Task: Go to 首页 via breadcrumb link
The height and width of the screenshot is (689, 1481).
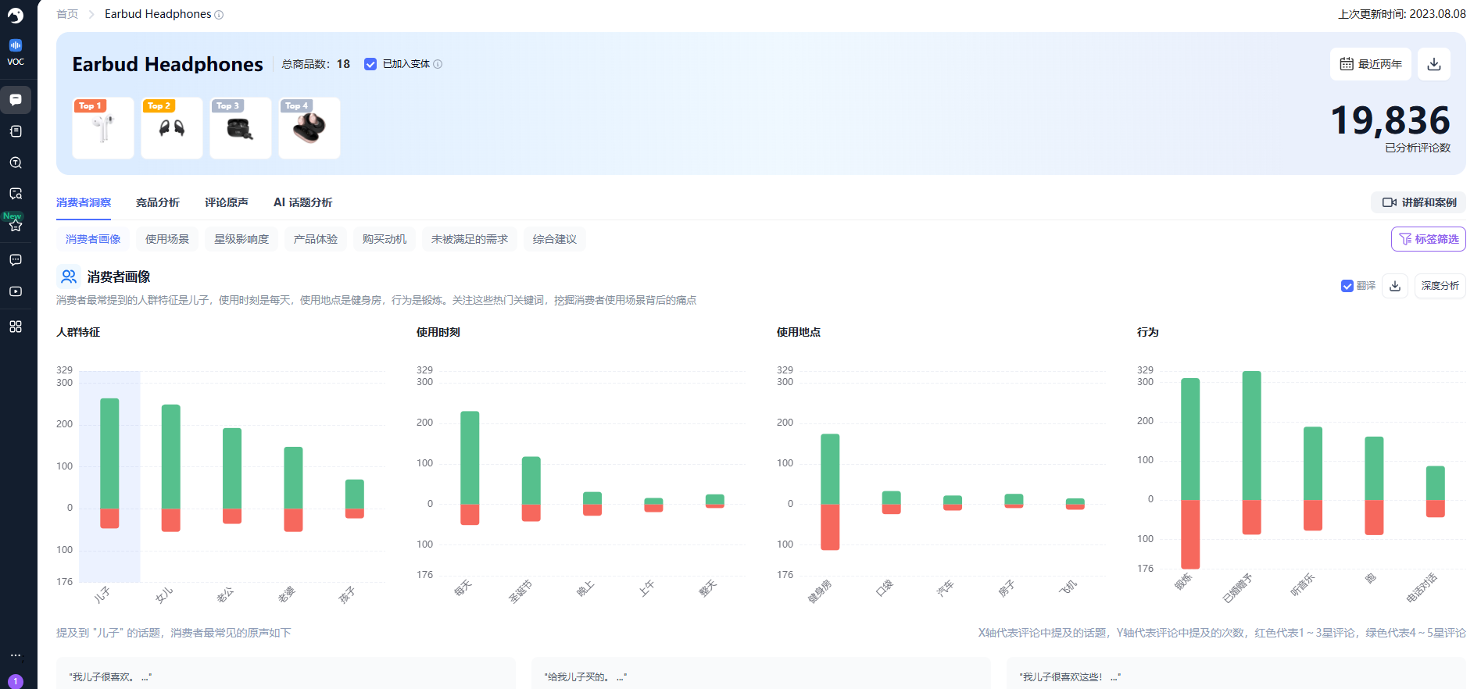Action: click(x=67, y=14)
